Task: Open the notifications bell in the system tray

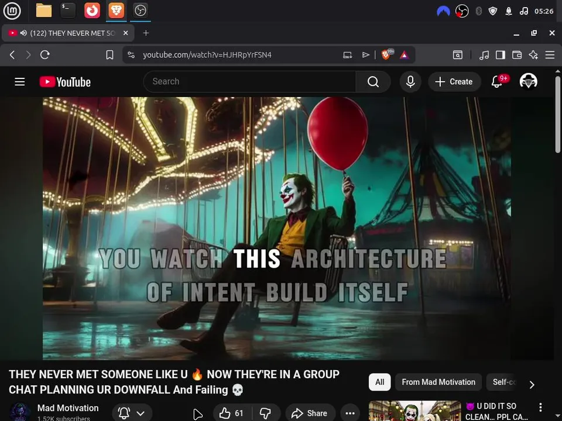Action: pos(509,11)
